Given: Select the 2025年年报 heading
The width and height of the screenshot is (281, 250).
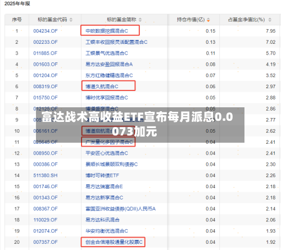Looking at the screenshot, I should click(17, 3).
